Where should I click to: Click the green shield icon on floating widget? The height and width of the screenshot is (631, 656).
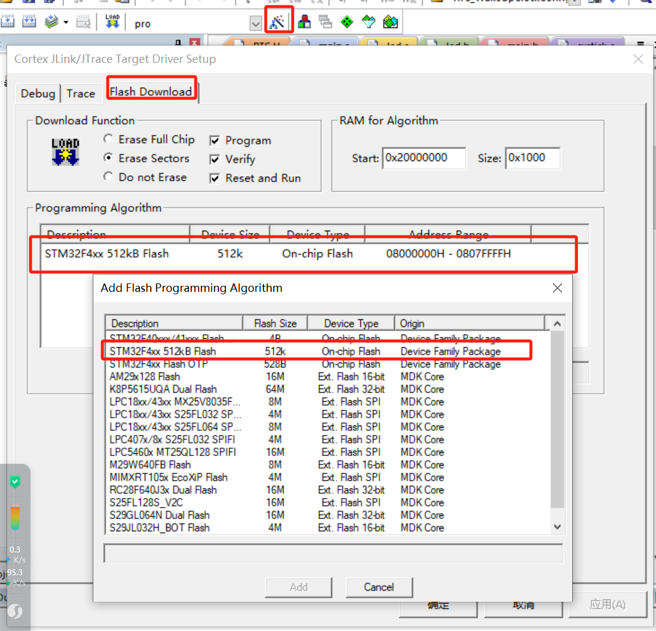coord(15,482)
